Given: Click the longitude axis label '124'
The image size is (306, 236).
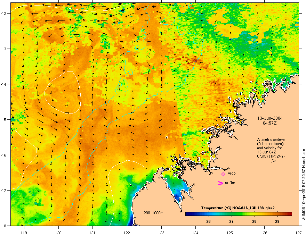Looking at the screenshot, I should click(x=195, y=233).
